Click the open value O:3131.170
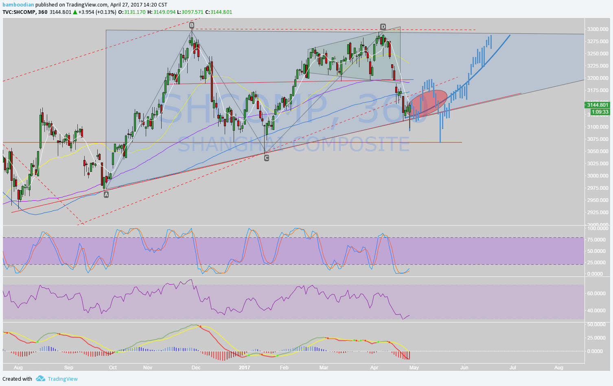613x386 pixels. pos(132,12)
